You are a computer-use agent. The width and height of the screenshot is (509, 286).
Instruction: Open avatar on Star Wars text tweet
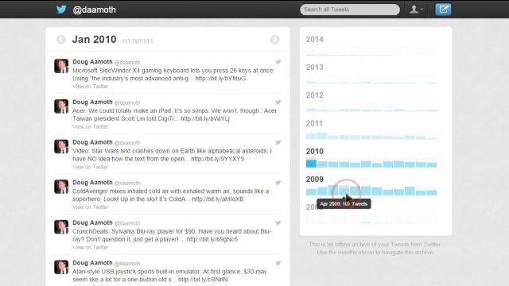pyautogui.click(x=61, y=146)
